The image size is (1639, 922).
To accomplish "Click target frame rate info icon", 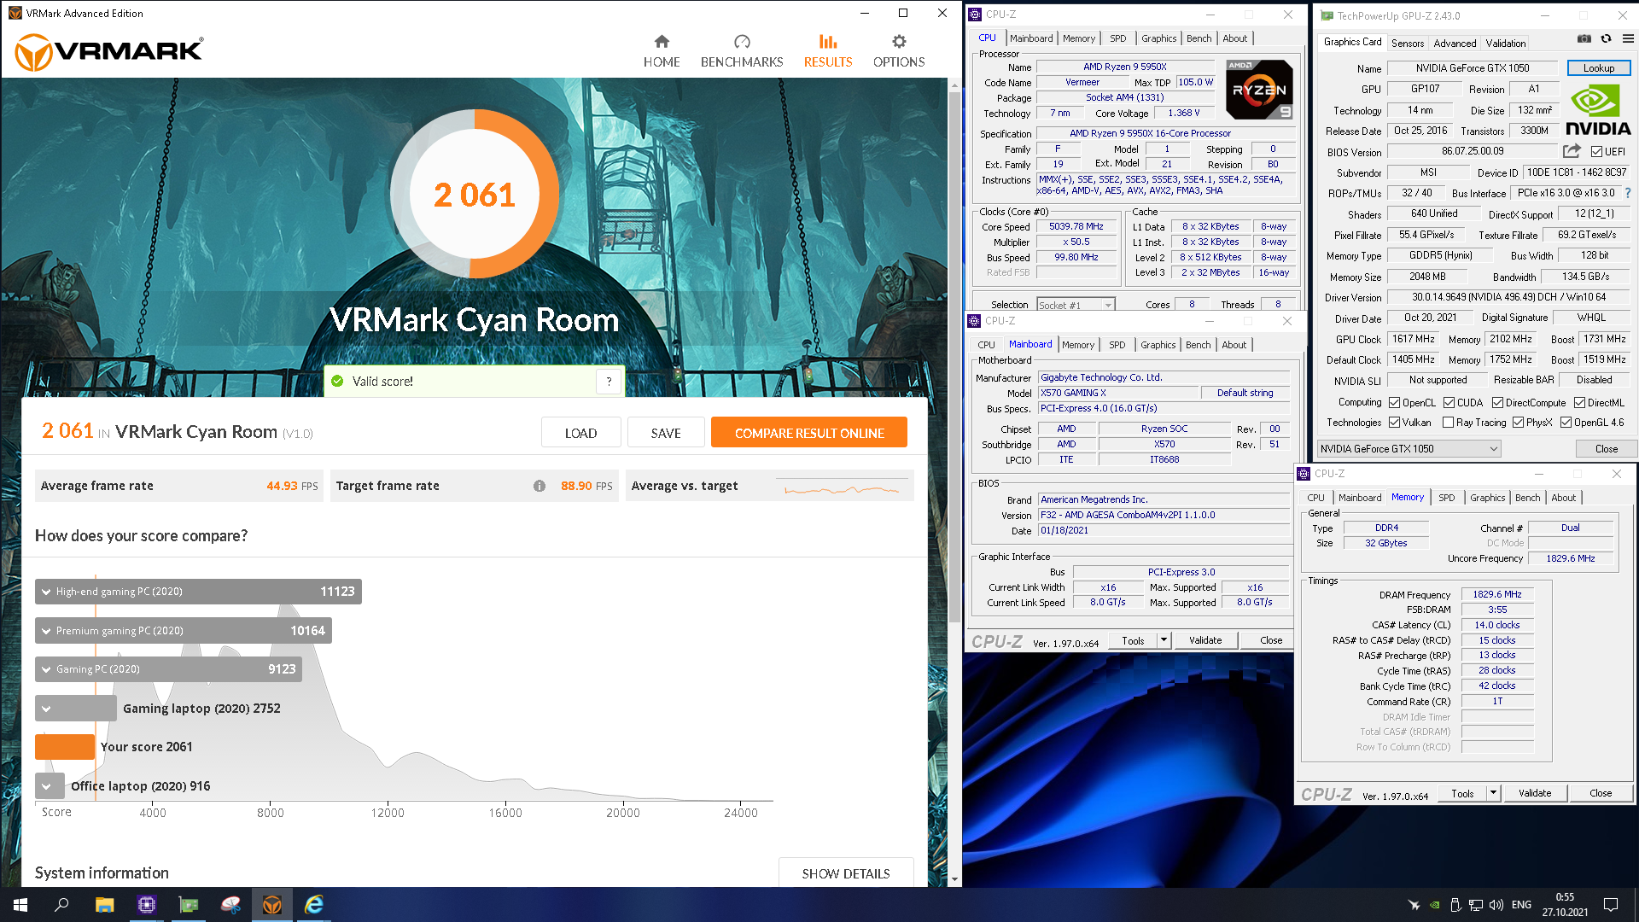I will point(540,486).
